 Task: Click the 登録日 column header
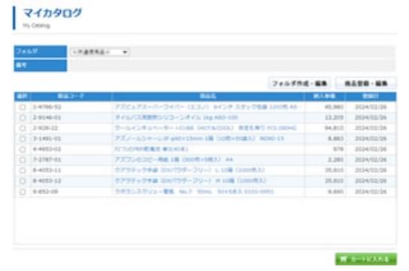tap(371, 96)
